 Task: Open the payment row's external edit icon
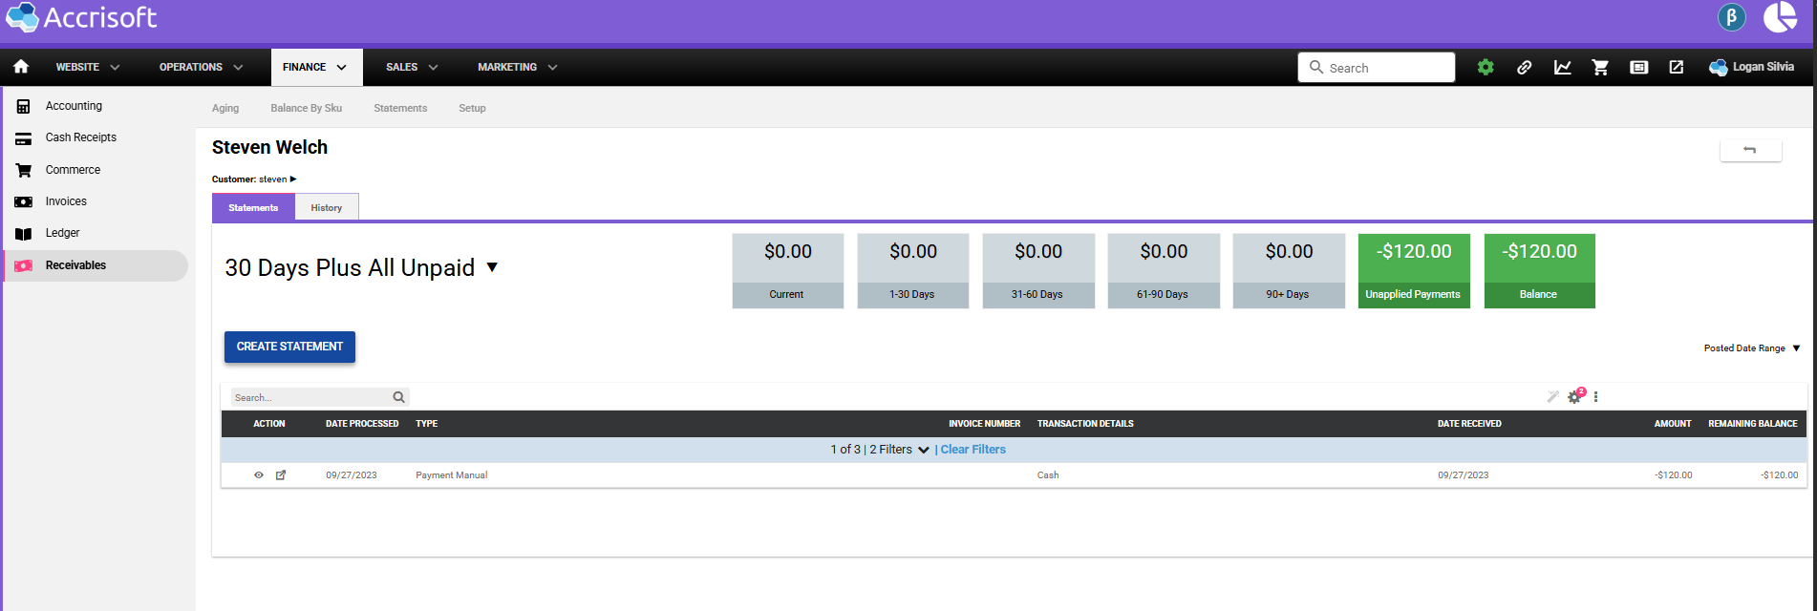281,474
